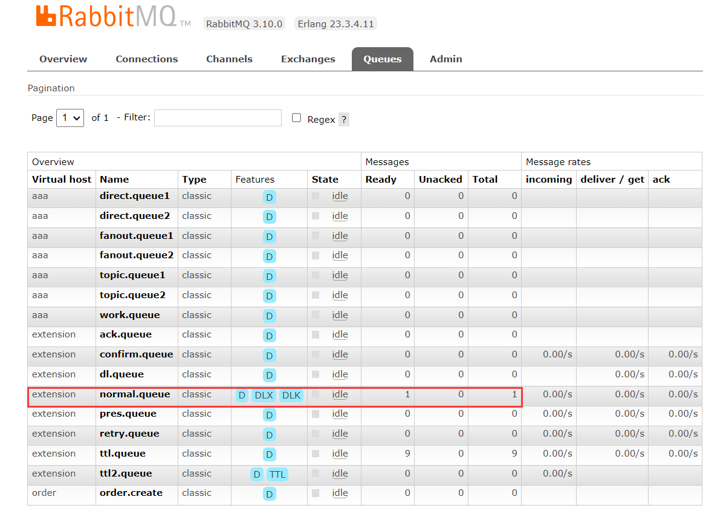
Task: Go to the Admin tab
Action: coord(445,59)
